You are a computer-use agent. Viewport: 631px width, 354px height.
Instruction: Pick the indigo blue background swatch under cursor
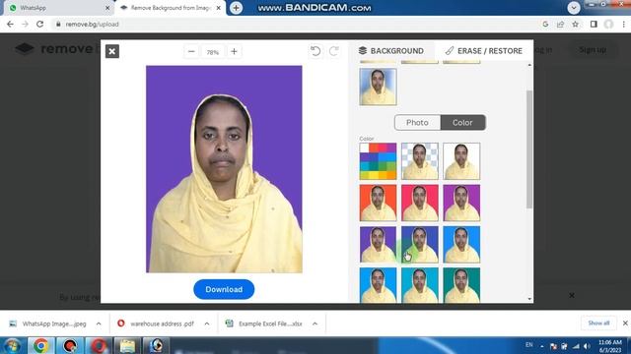tap(420, 245)
